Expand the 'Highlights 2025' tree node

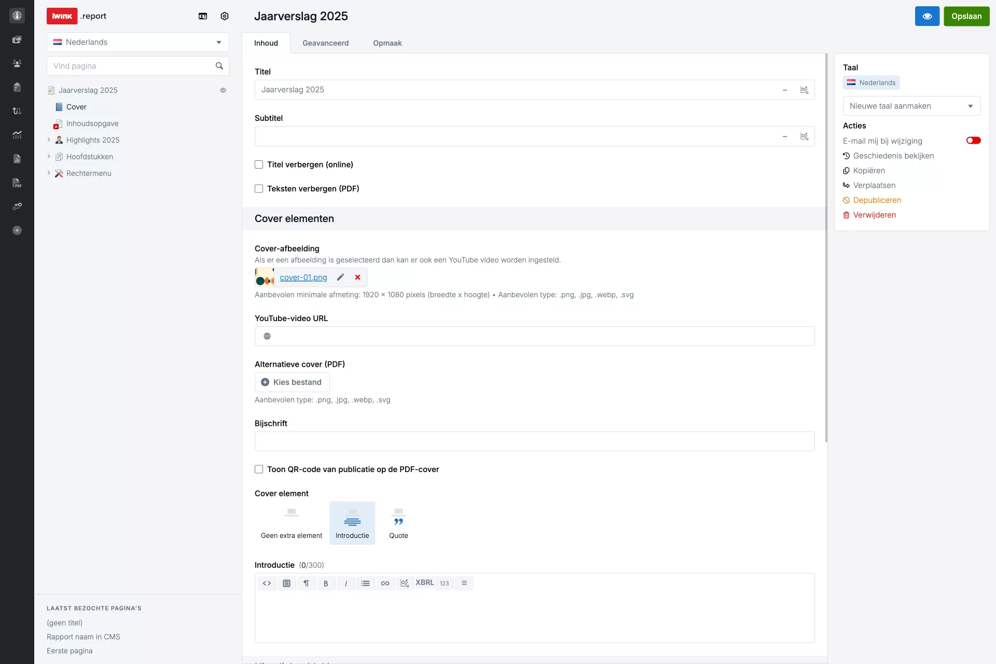coord(49,140)
